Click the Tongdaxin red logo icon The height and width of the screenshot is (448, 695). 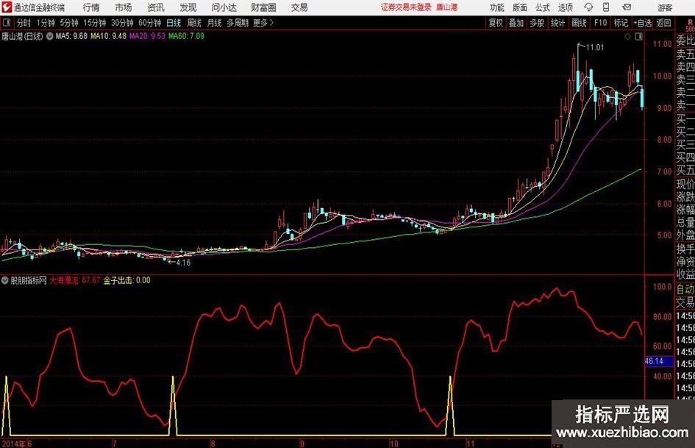[6, 7]
